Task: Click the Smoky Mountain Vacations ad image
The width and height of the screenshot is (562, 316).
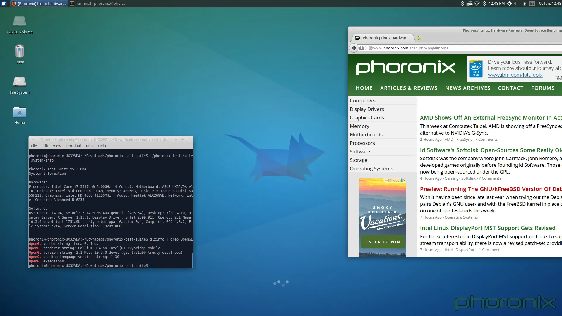Action: click(383, 217)
